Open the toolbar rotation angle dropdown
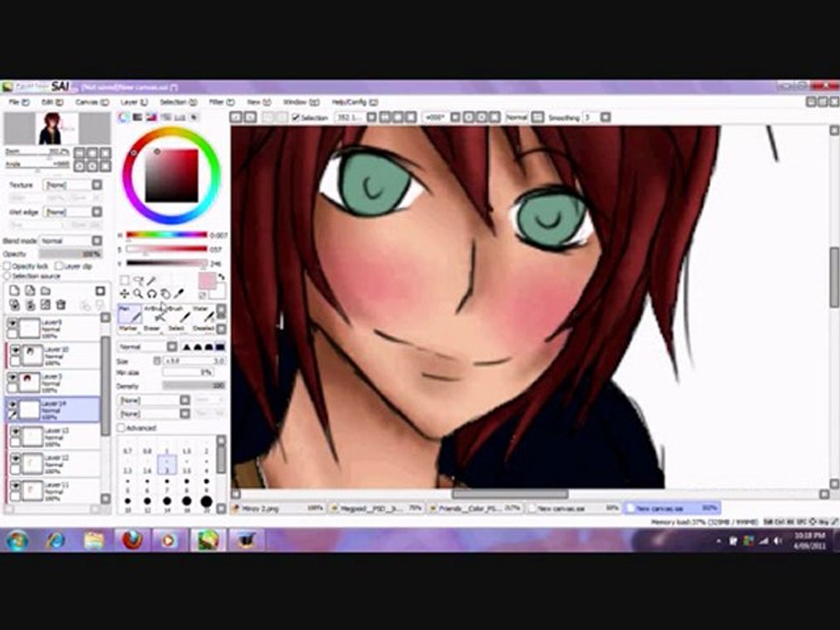 point(455,116)
